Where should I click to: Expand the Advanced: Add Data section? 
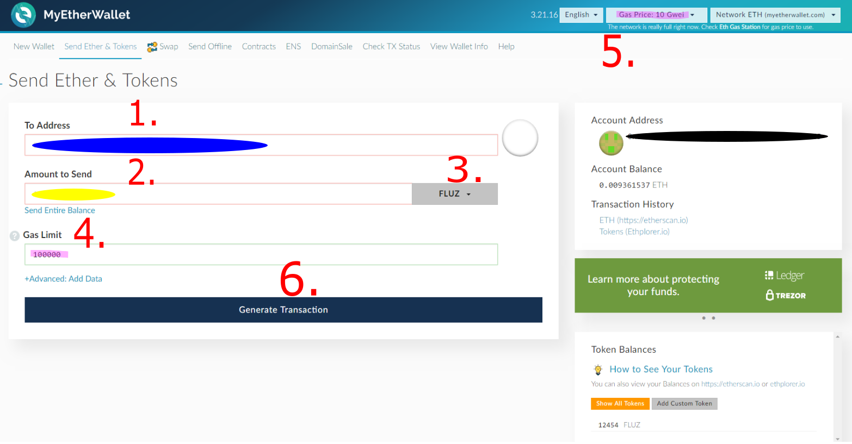click(x=63, y=279)
